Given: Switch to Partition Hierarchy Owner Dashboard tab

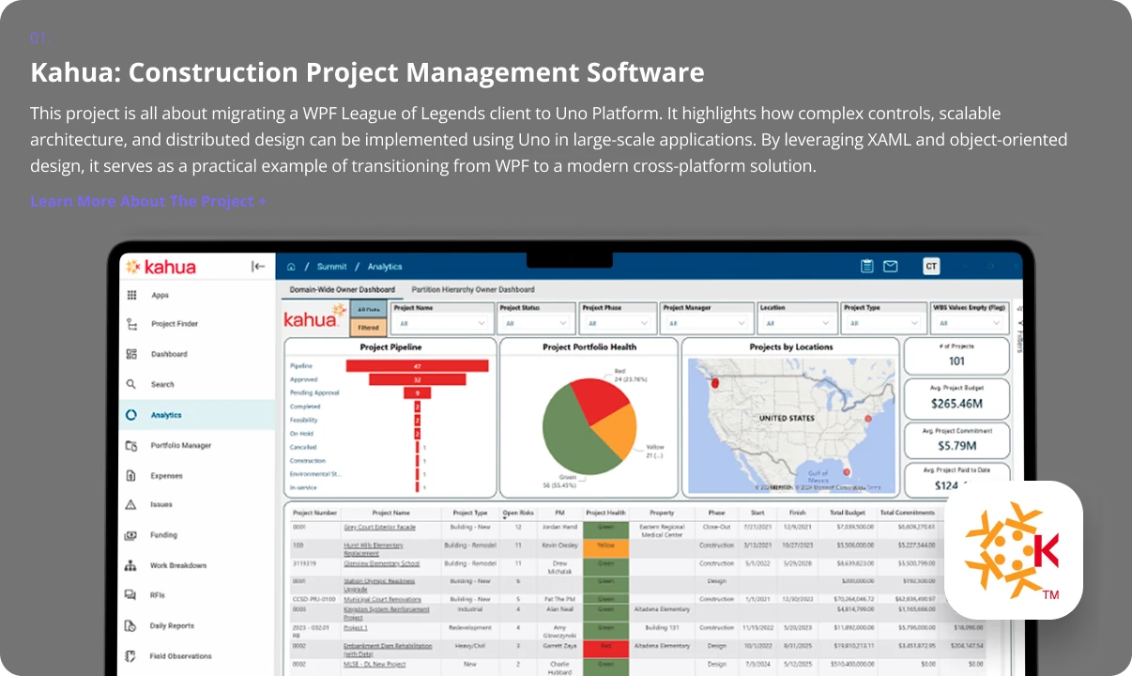Looking at the screenshot, I should coord(473,290).
